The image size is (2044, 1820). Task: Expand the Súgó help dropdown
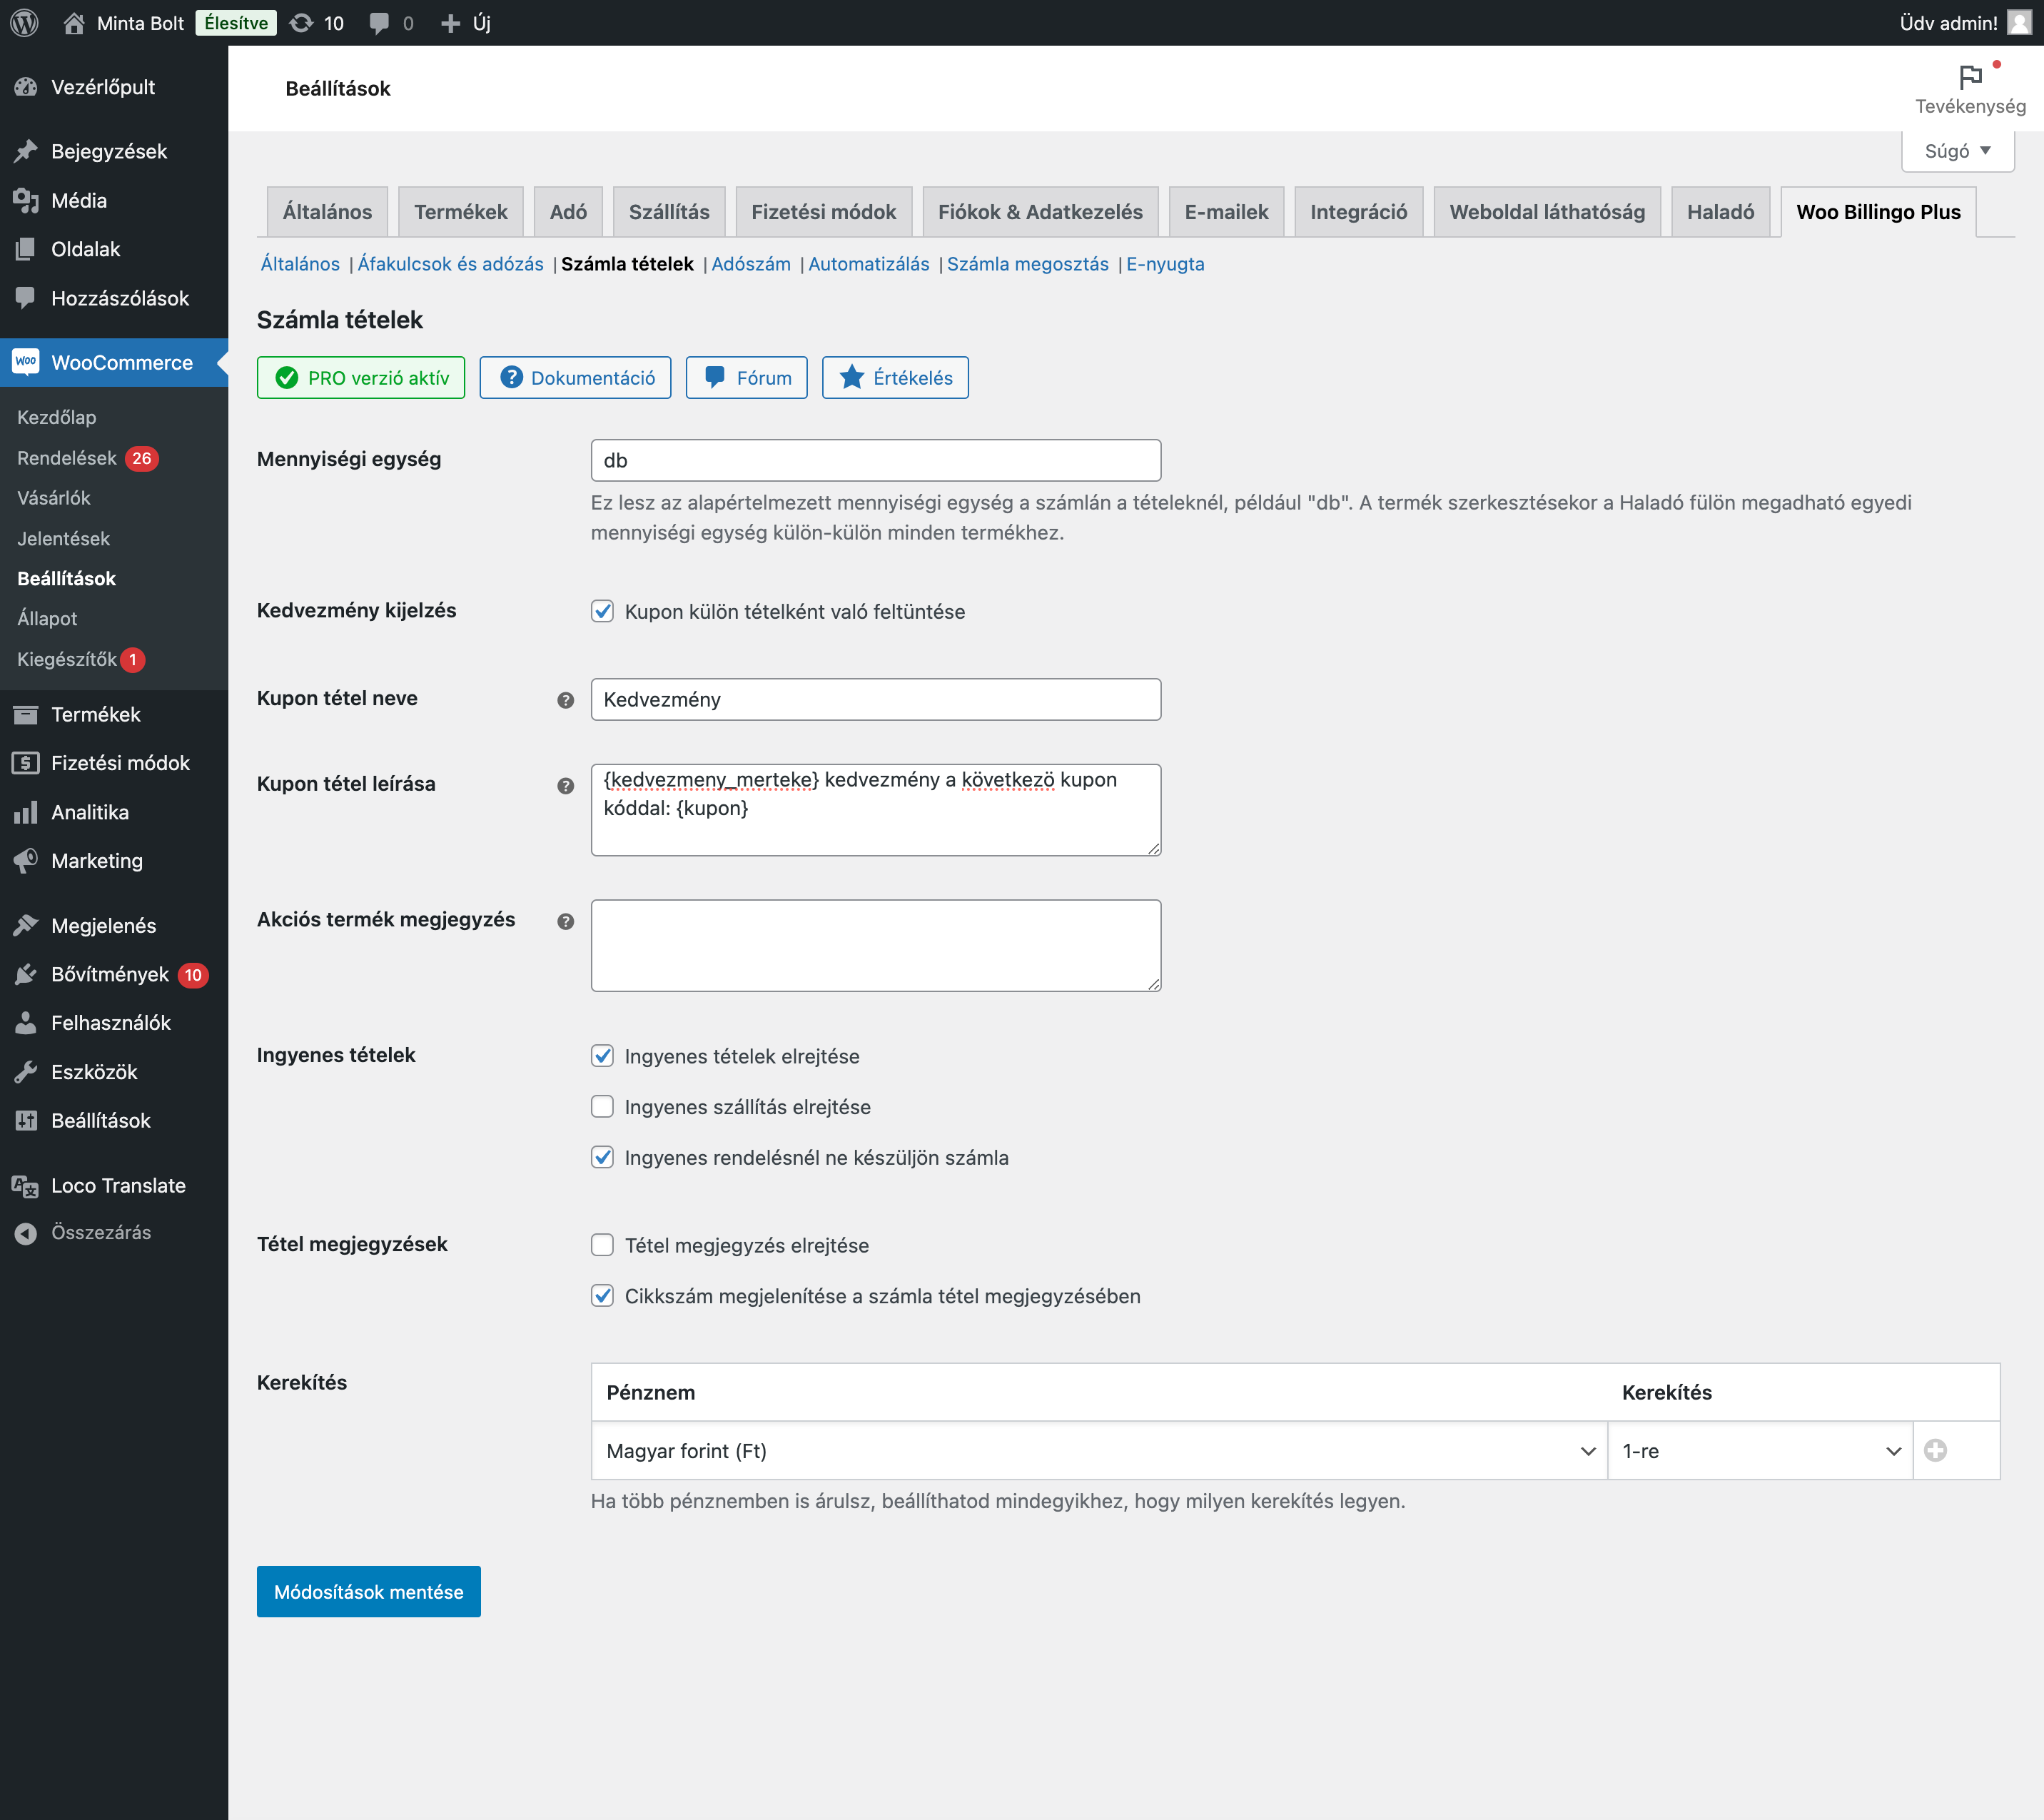(1957, 151)
